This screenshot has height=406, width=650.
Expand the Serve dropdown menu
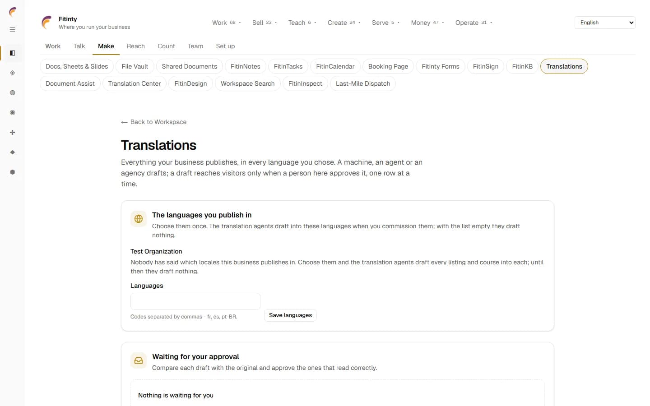pos(385,23)
